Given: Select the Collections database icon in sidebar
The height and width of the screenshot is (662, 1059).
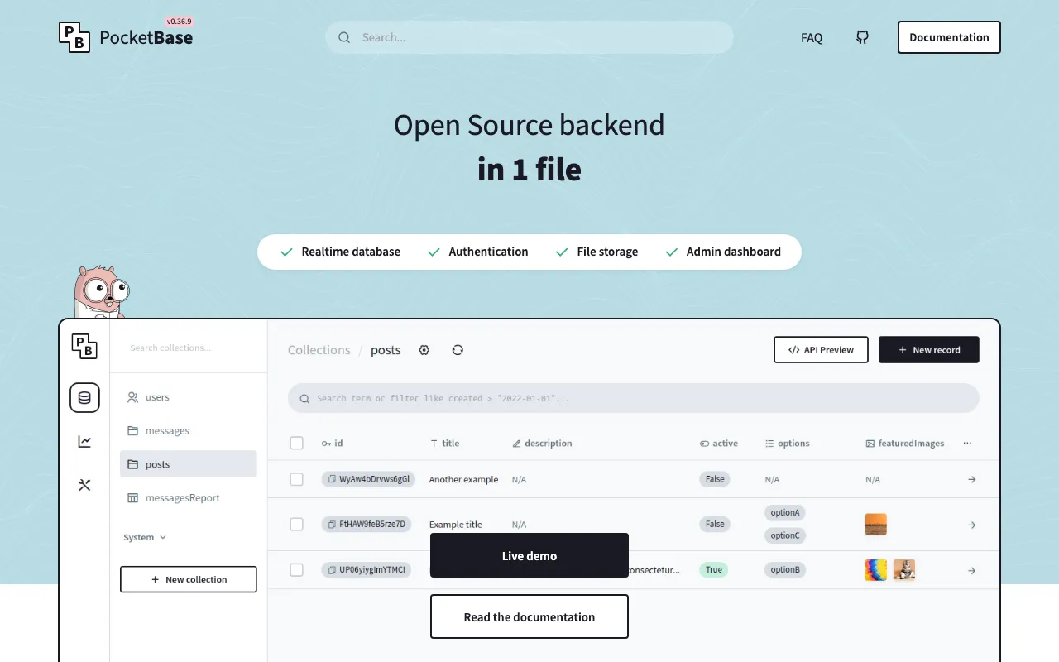Looking at the screenshot, I should pos(84,397).
